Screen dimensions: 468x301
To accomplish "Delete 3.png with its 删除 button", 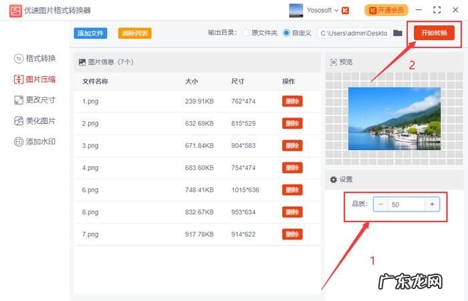I will pos(292,145).
